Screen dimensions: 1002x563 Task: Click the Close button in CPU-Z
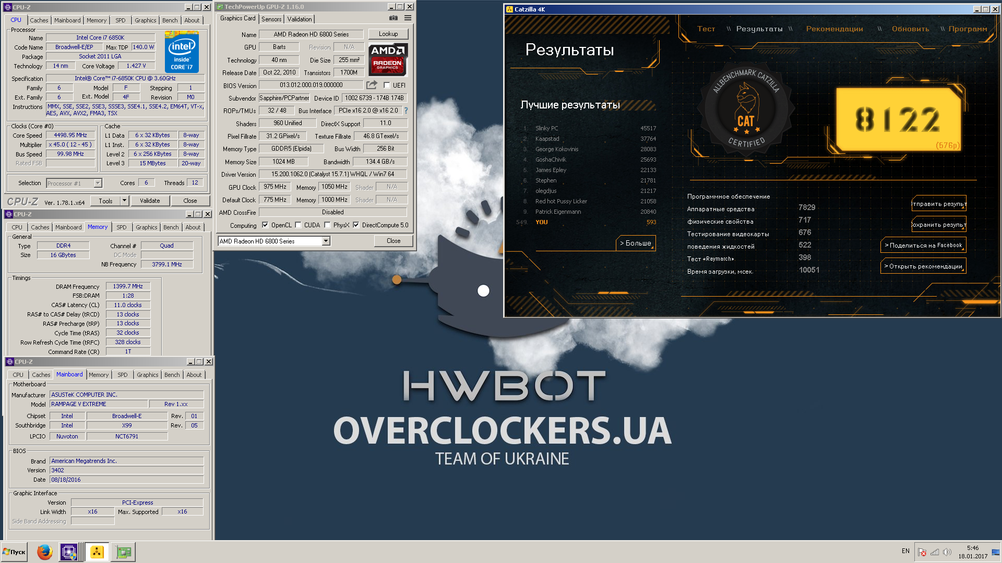tap(190, 201)
